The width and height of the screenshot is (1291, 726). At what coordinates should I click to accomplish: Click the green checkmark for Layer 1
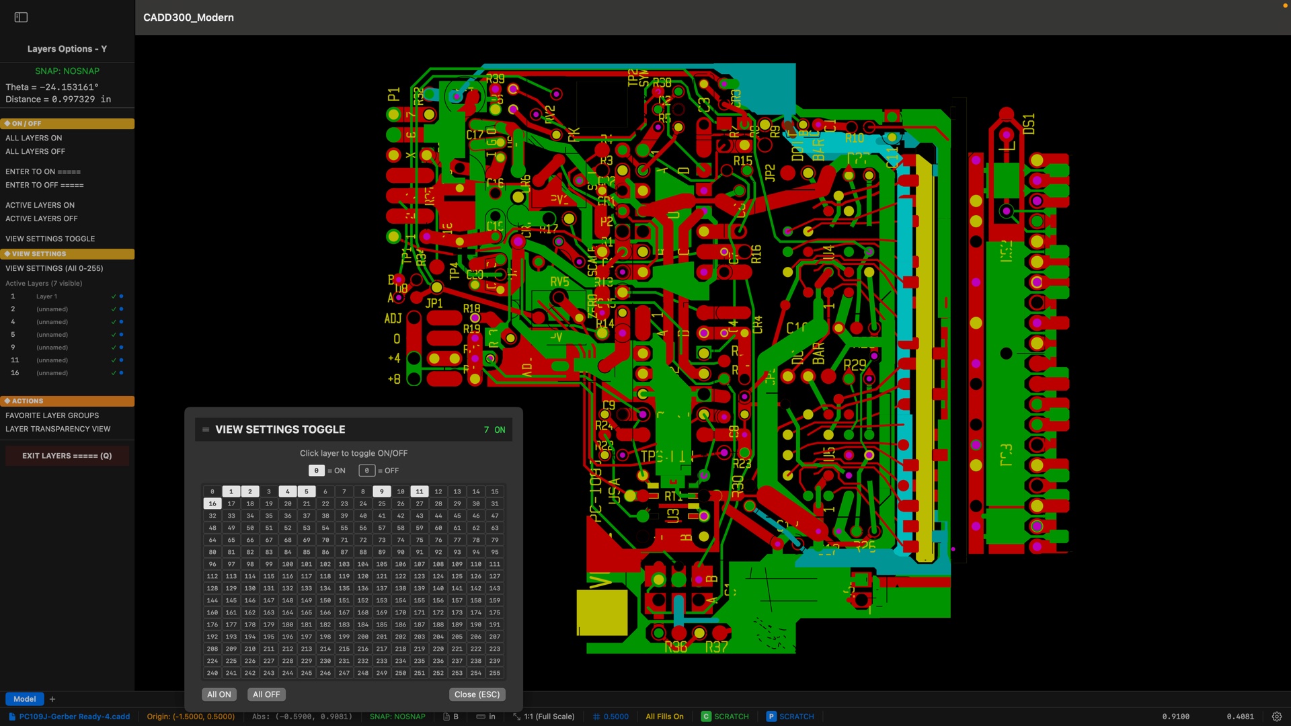[114, 296]
